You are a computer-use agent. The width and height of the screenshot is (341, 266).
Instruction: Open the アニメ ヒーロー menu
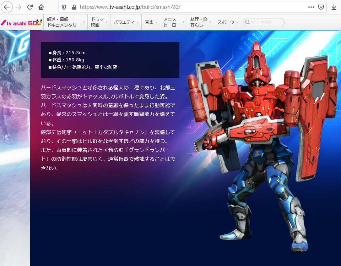click(174, 22)
